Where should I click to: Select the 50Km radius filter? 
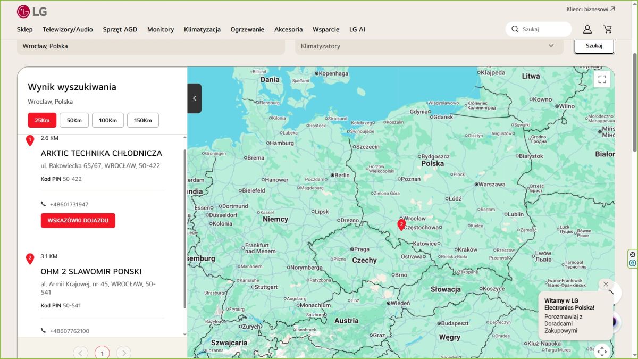click(74, 120)
